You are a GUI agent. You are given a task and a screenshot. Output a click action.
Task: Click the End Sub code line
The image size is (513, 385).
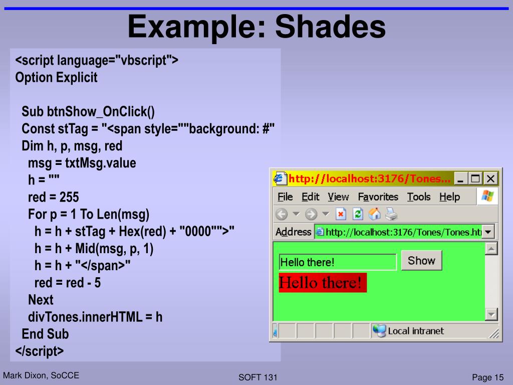click(x=45, y=334)
